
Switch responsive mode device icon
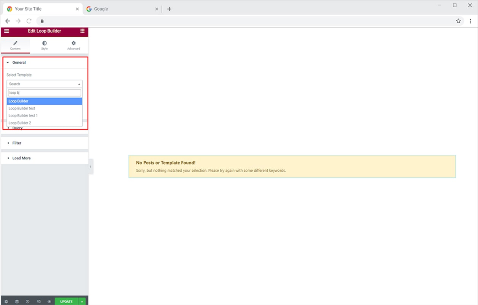pos(38,302)
